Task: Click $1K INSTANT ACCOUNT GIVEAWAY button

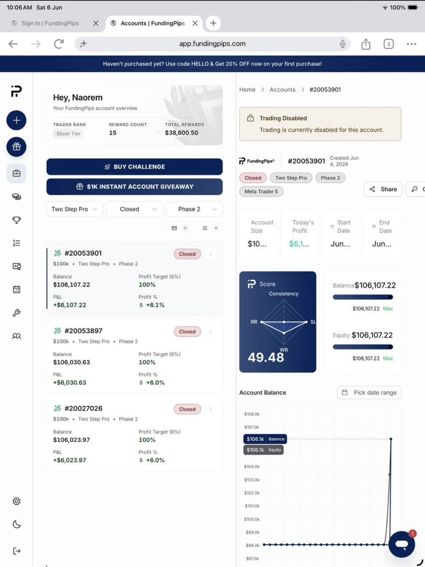Action: tap(134, 187)
